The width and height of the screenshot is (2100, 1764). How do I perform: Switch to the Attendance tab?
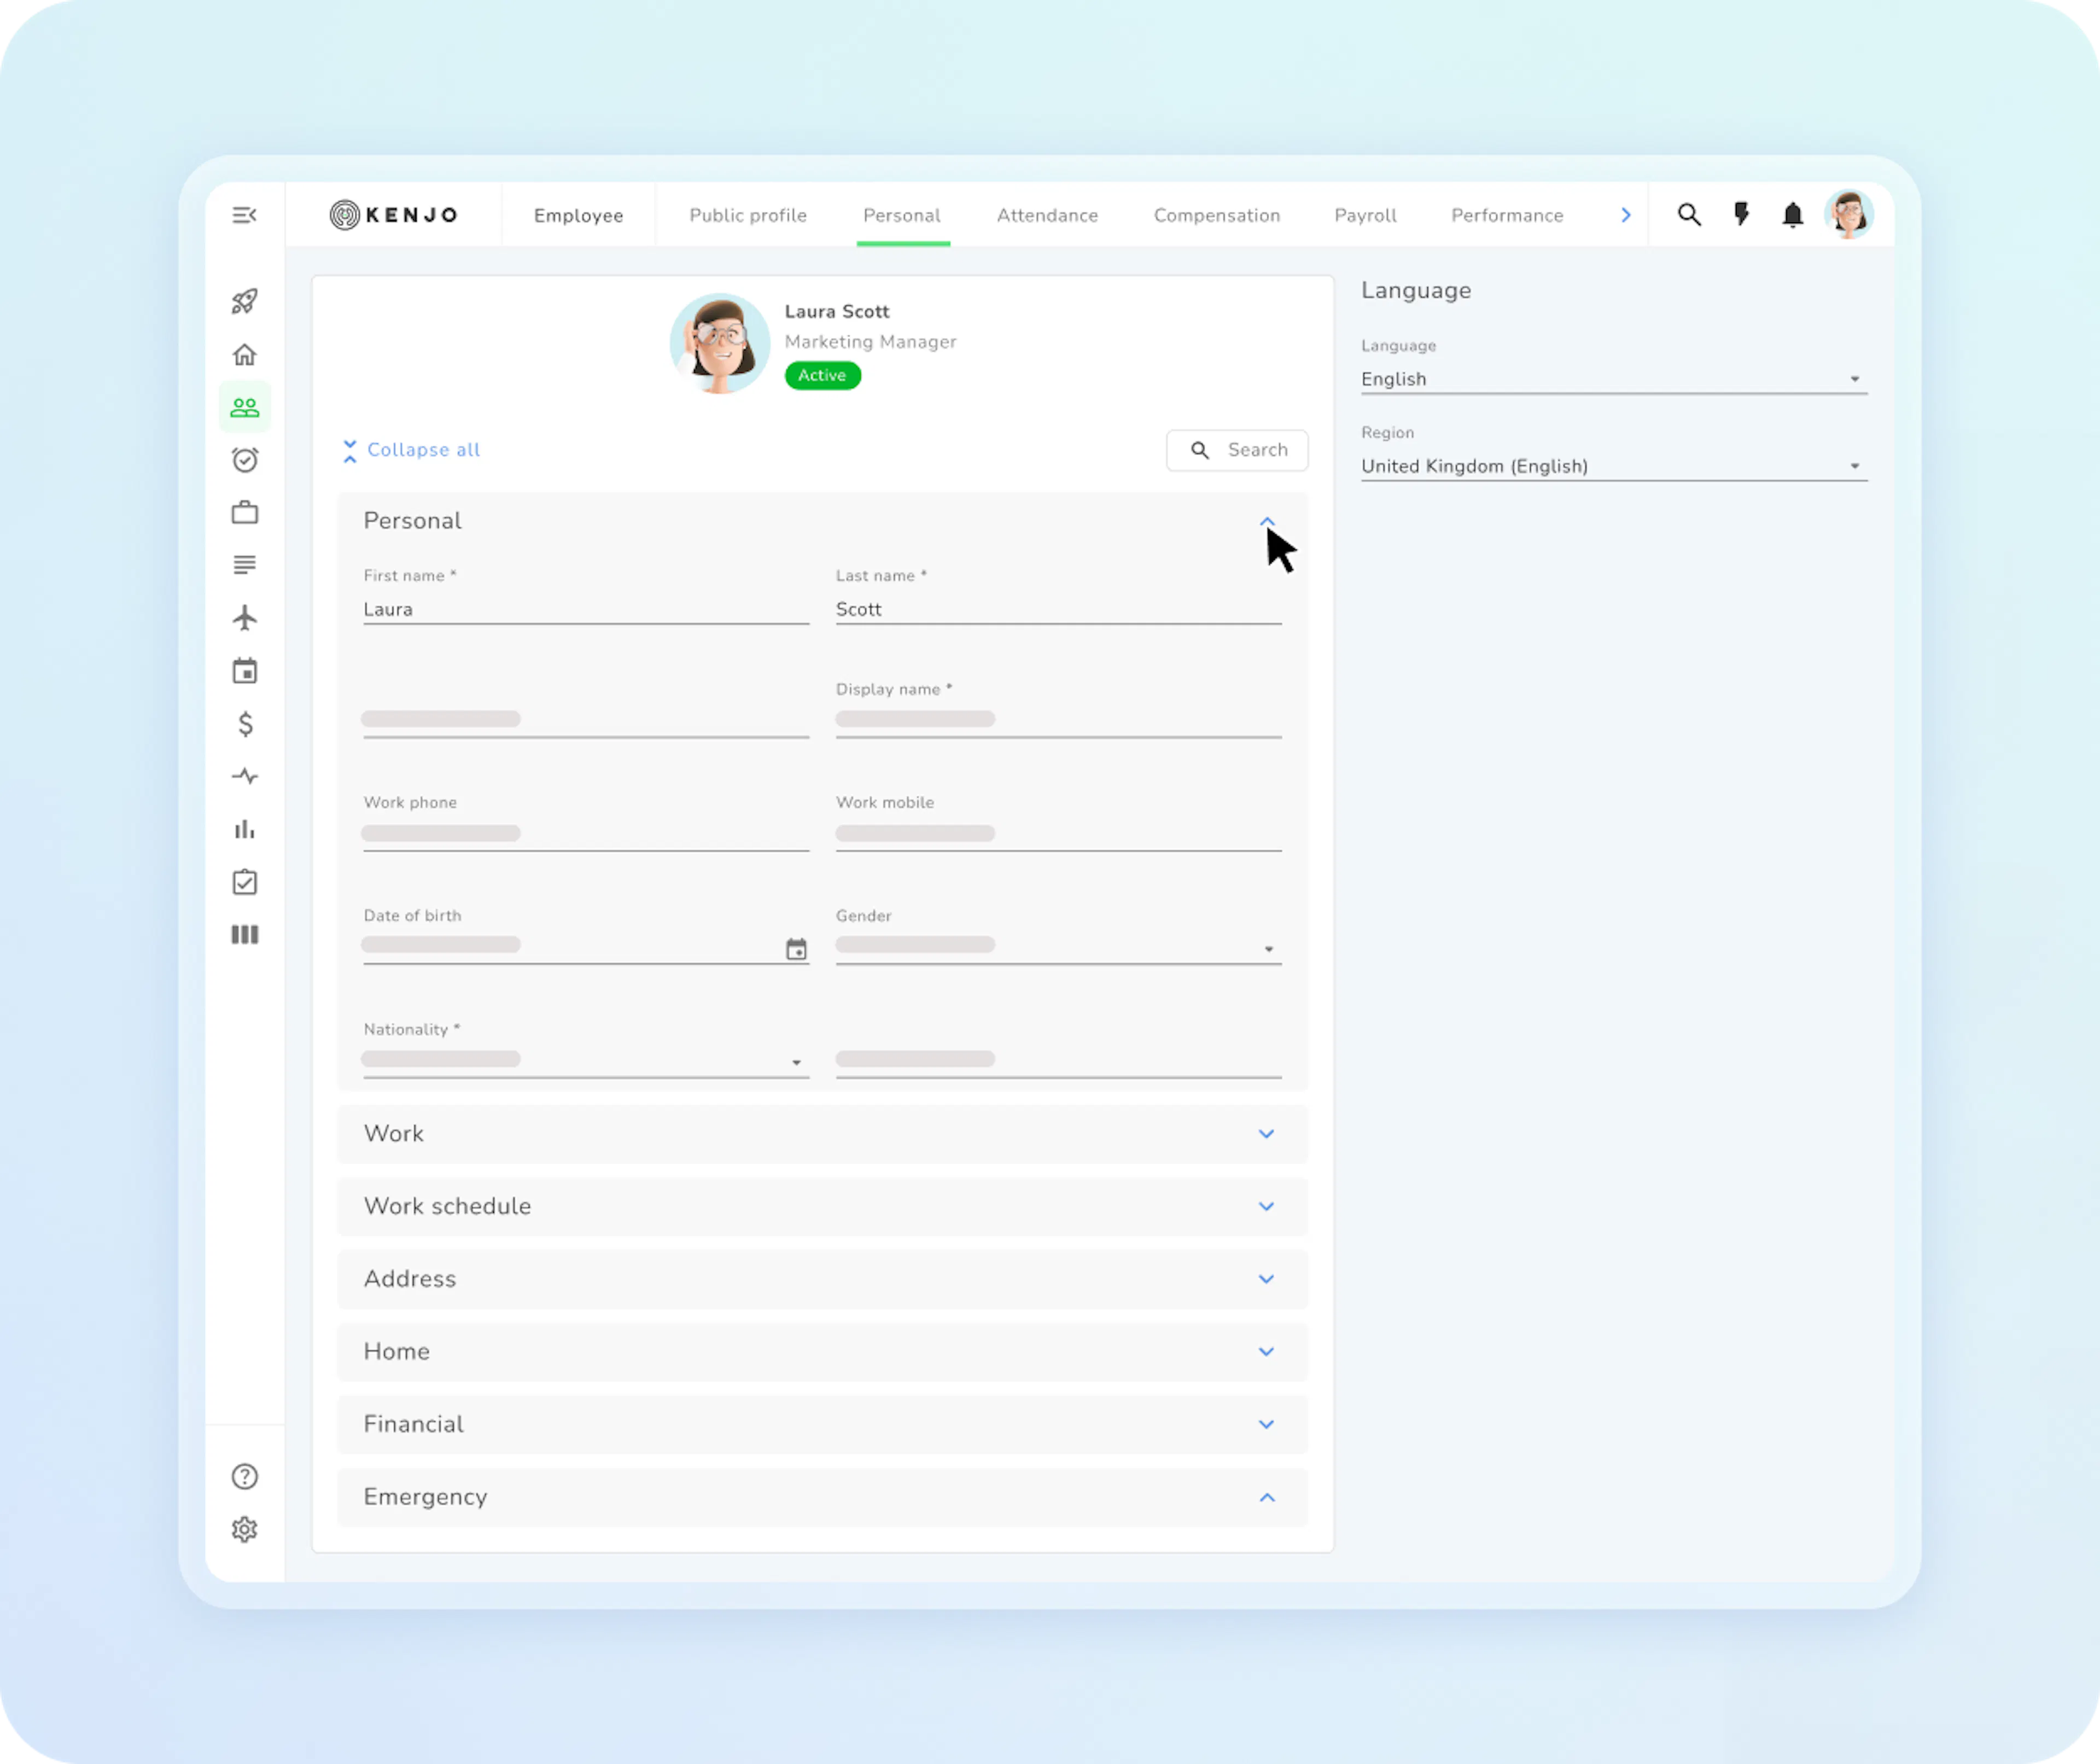(x=1047, y=215)
